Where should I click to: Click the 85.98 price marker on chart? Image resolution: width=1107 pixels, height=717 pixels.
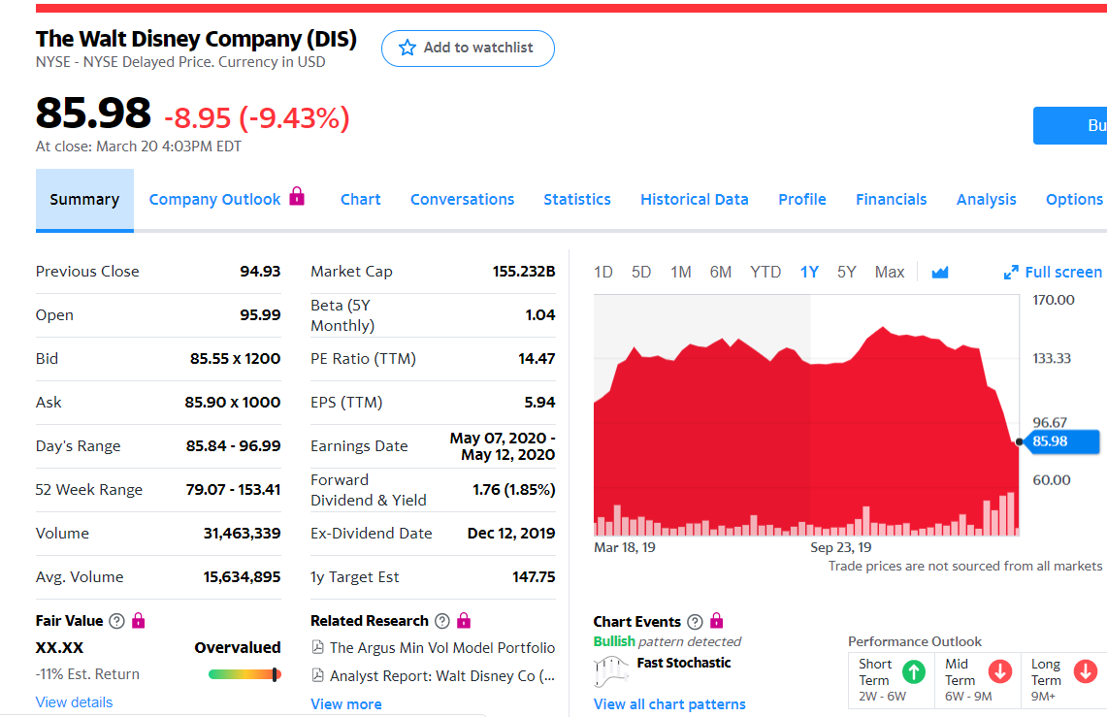tap(1061, 441)
